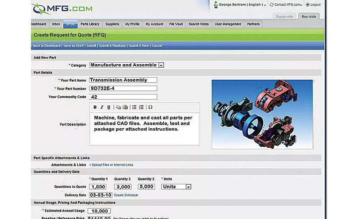The image size is (358, 219).
Task: Toggle Italic in description editor
Action: (102, 107)
